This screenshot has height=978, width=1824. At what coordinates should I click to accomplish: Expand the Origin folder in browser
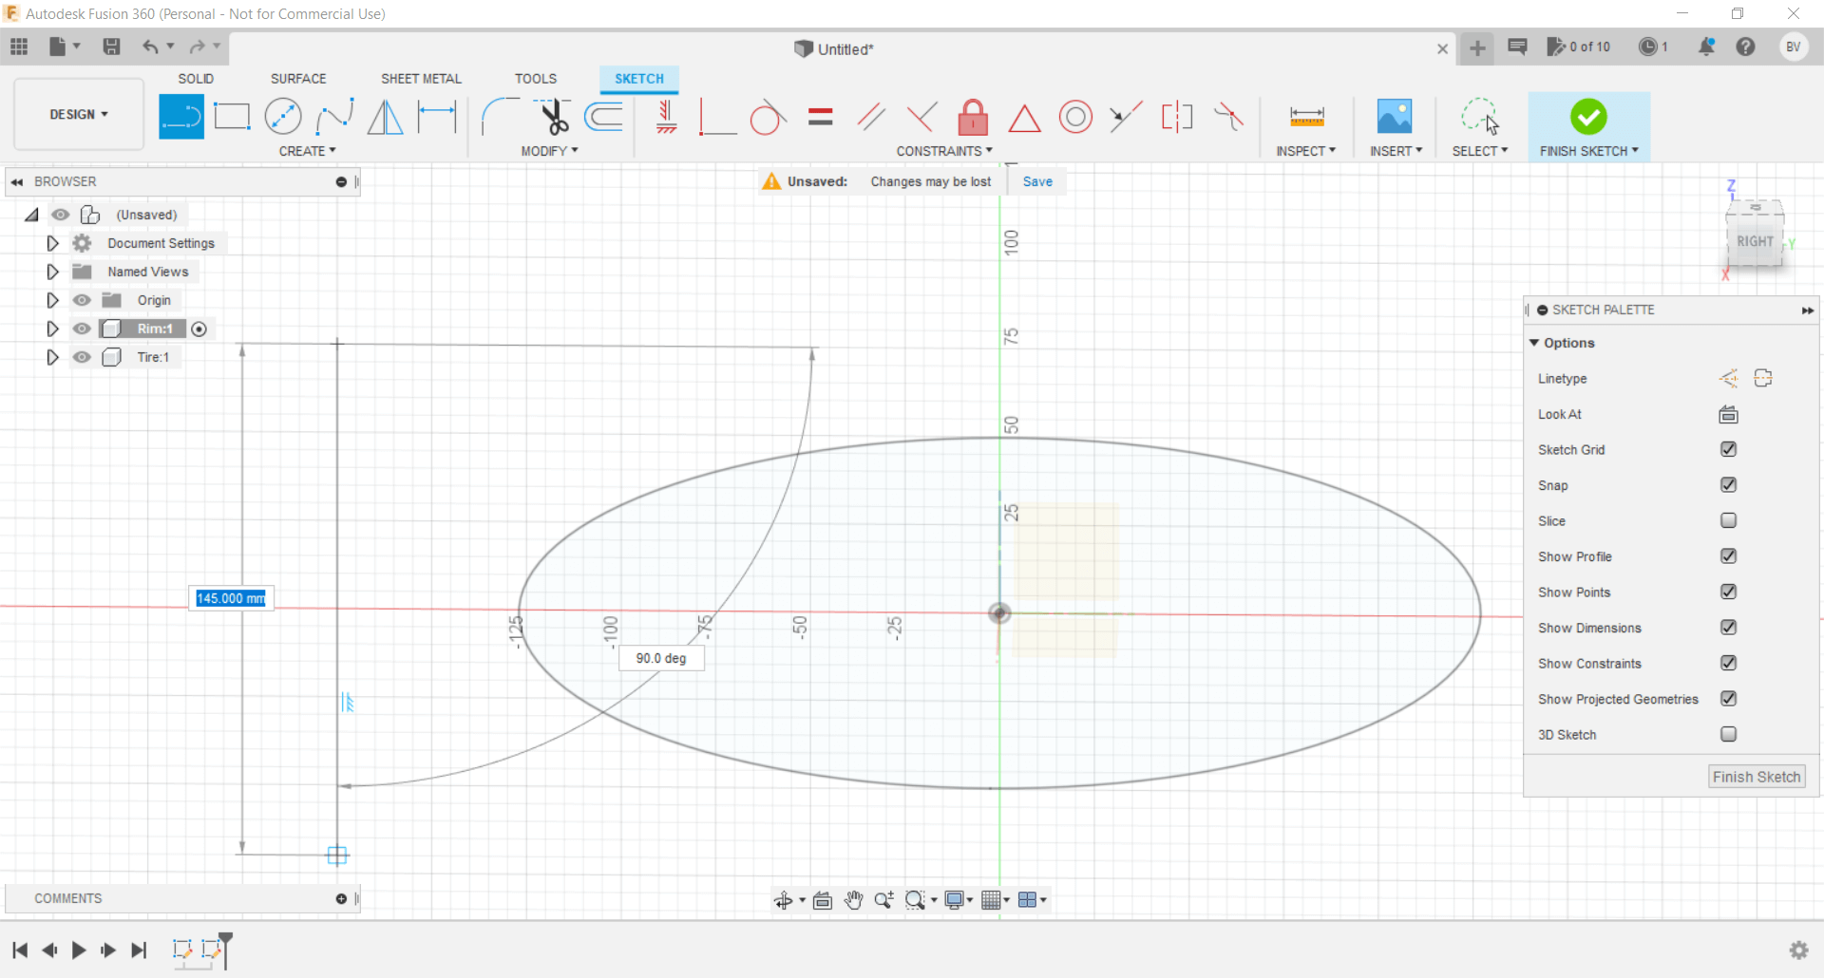point(53,300)
